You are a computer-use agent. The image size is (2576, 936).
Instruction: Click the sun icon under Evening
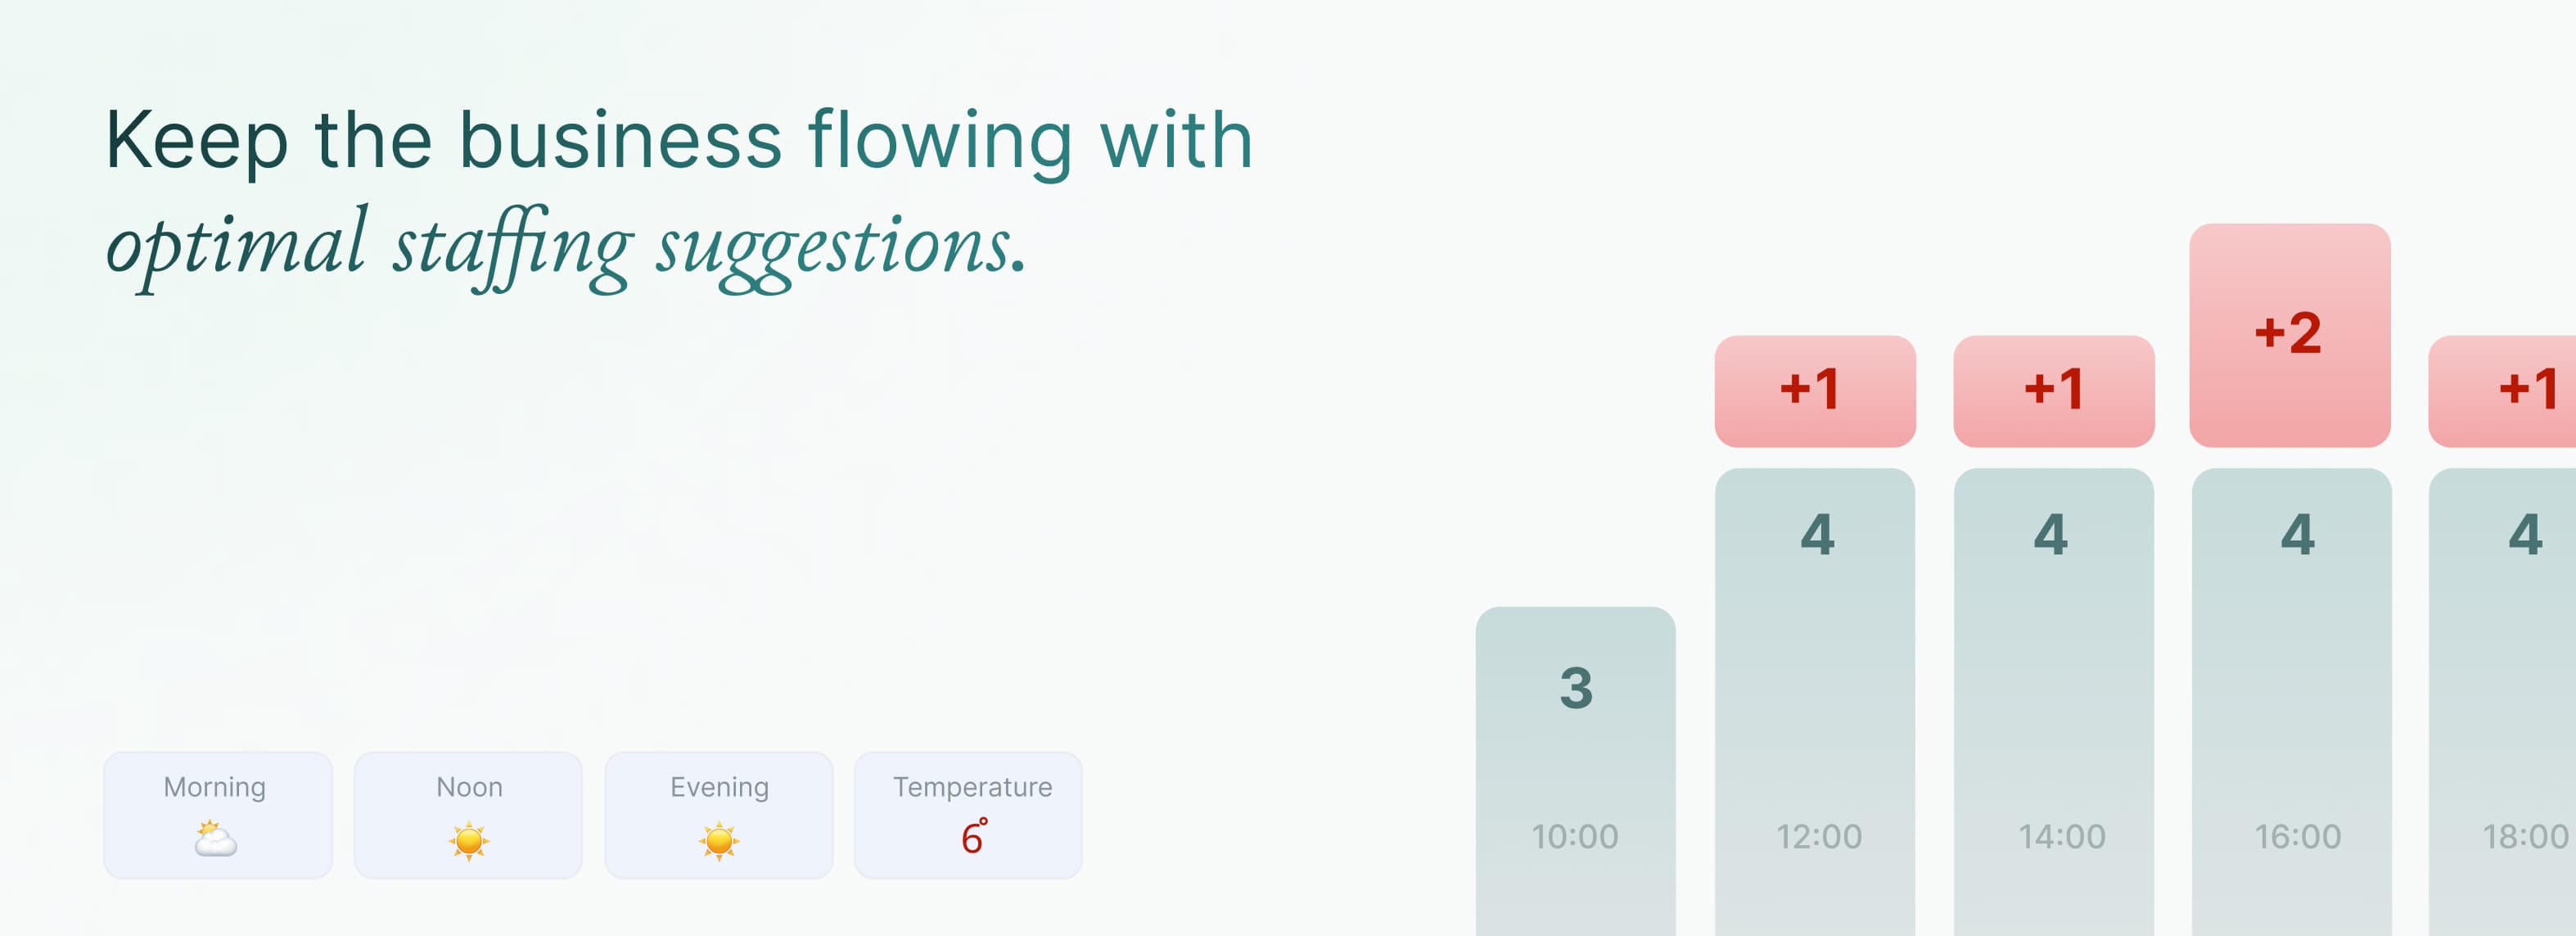pos(719,840)
